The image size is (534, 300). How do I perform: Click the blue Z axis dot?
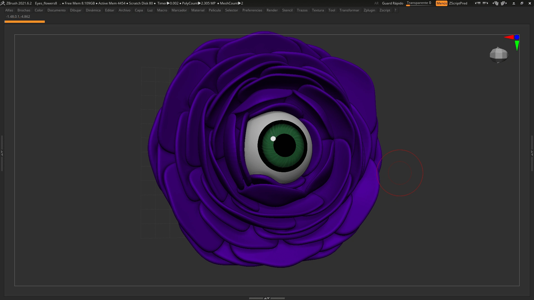(x=517, y=37)
